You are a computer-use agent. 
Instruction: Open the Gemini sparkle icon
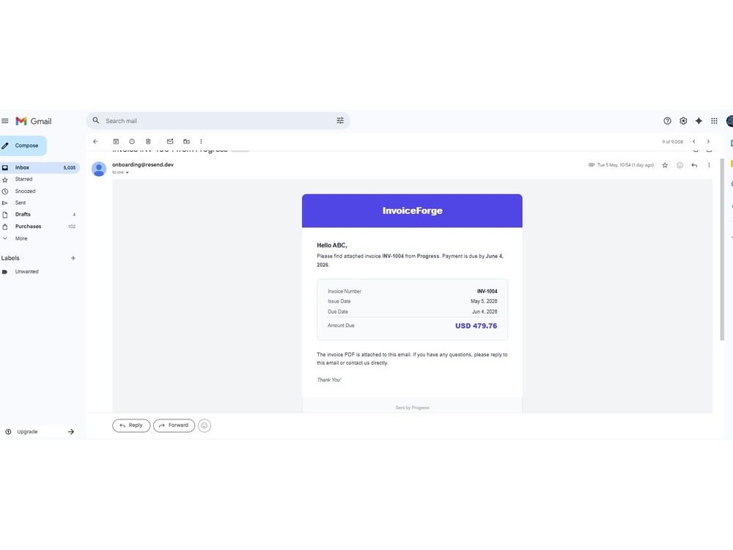(x=699, y=121)
